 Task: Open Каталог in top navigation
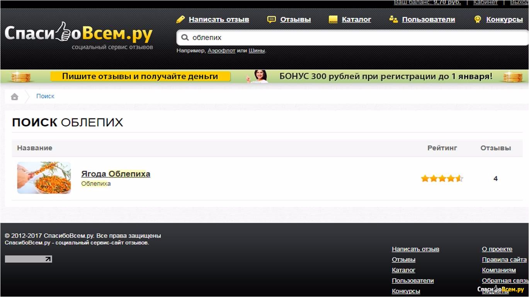pyautogui.click(x=356, y=20)
